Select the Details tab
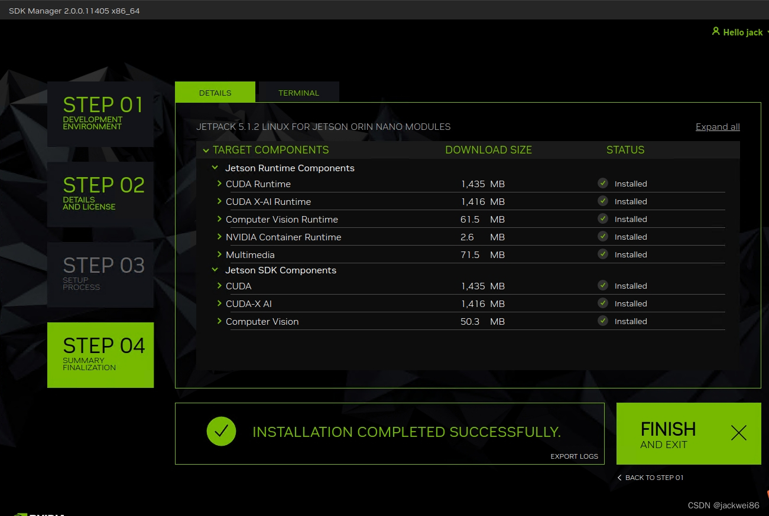Image resolution: width=769 pixels, height=516 pixels. pyautogui.click(x=215, y=92)
